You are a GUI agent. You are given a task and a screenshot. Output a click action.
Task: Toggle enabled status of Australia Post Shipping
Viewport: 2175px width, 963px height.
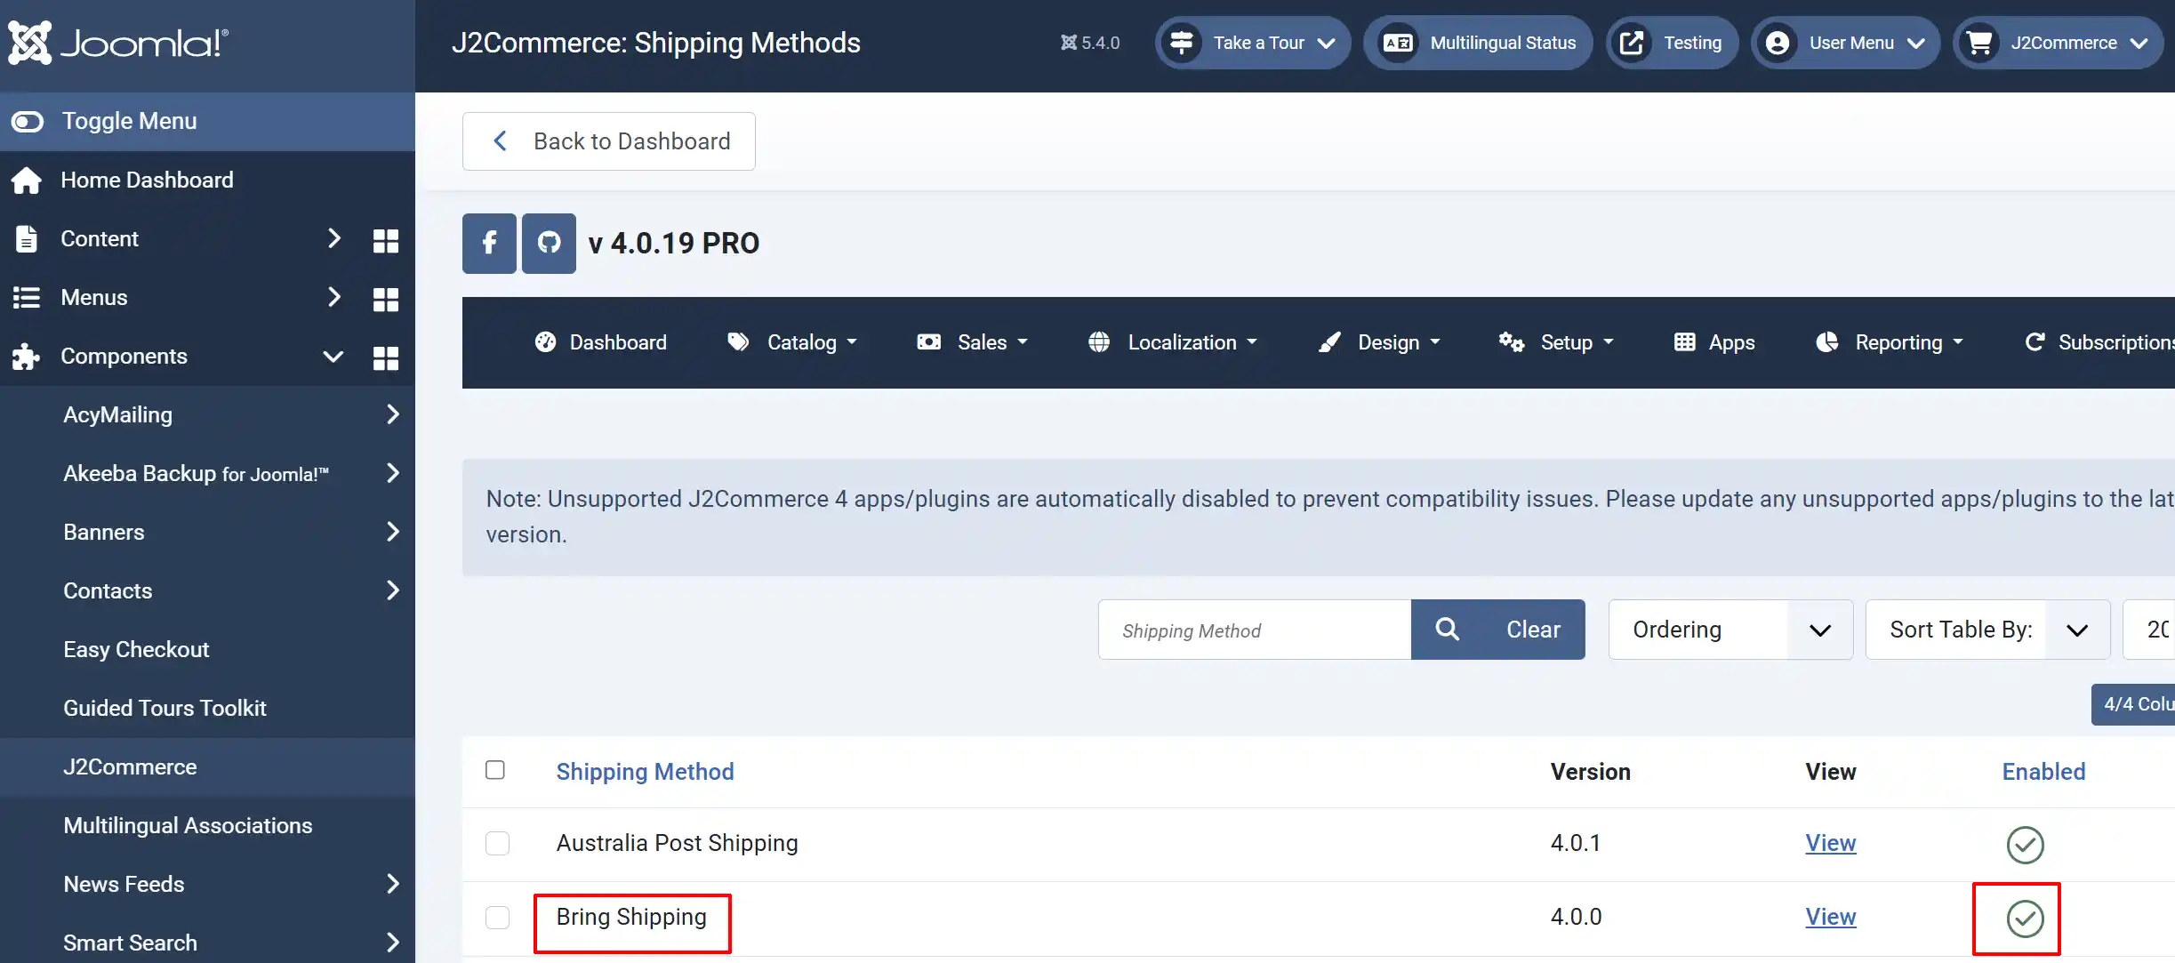point(2026,845)
